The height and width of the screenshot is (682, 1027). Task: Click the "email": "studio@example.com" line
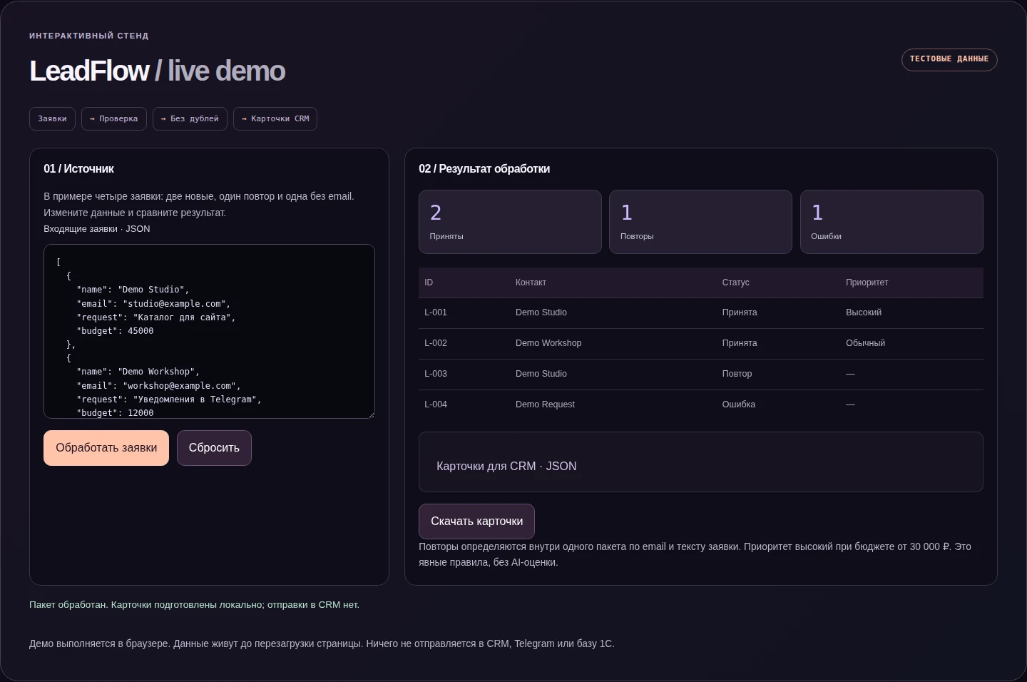click(153, 304)
